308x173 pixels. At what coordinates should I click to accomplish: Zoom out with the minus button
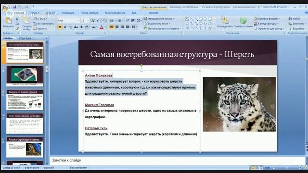[274, 168]
